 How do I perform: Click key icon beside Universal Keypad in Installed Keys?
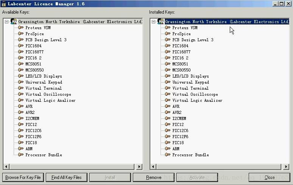tap(168, 82)
